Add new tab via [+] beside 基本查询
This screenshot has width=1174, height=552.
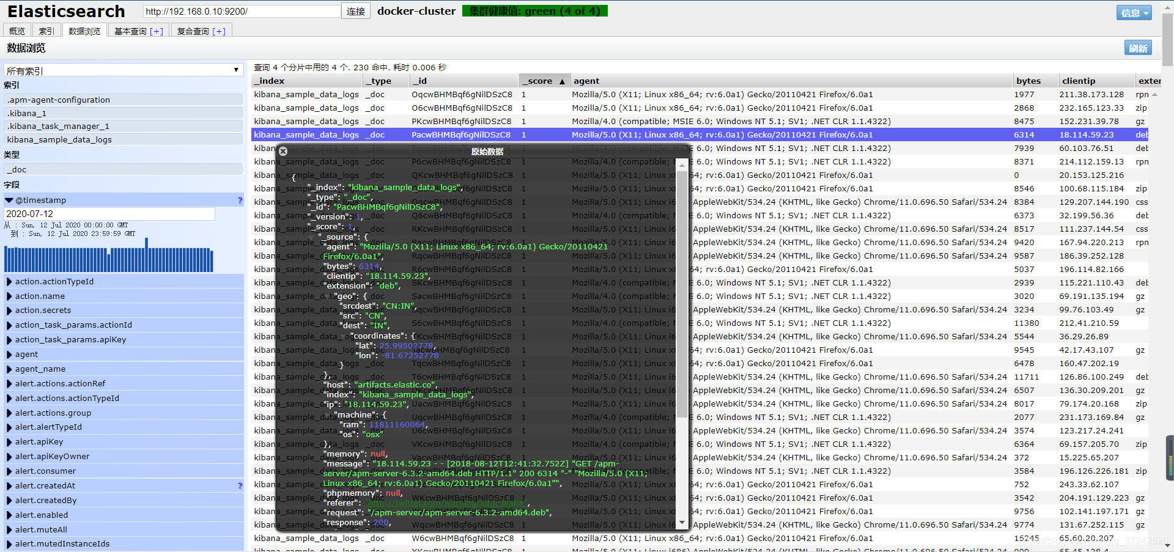(157, 31)
